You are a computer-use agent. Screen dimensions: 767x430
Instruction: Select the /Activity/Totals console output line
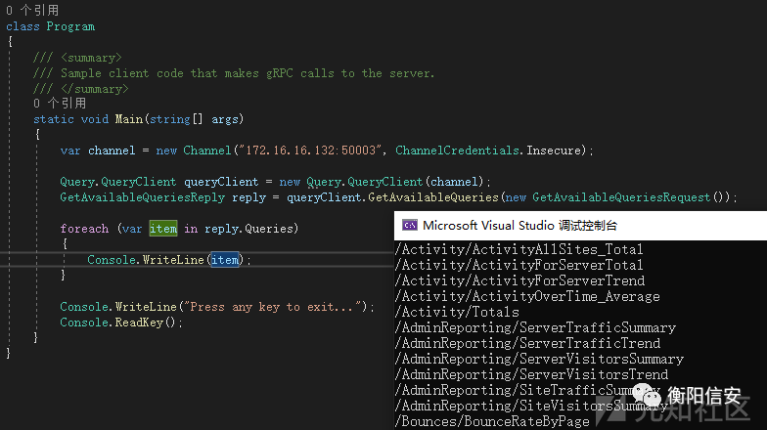tap(457, 312)
